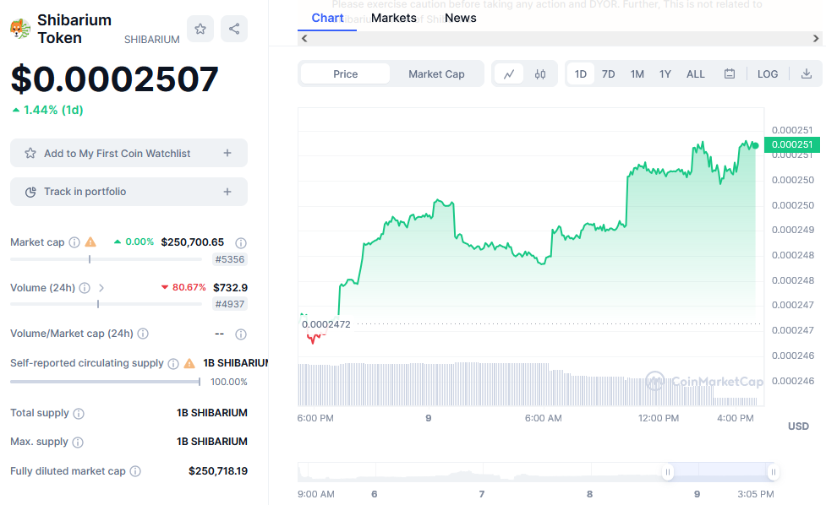Show Volume (24h) info tooltip

click(x=85, y=288)
